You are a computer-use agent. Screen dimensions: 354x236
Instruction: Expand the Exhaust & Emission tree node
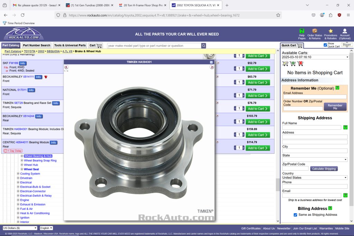click(18, 205)
